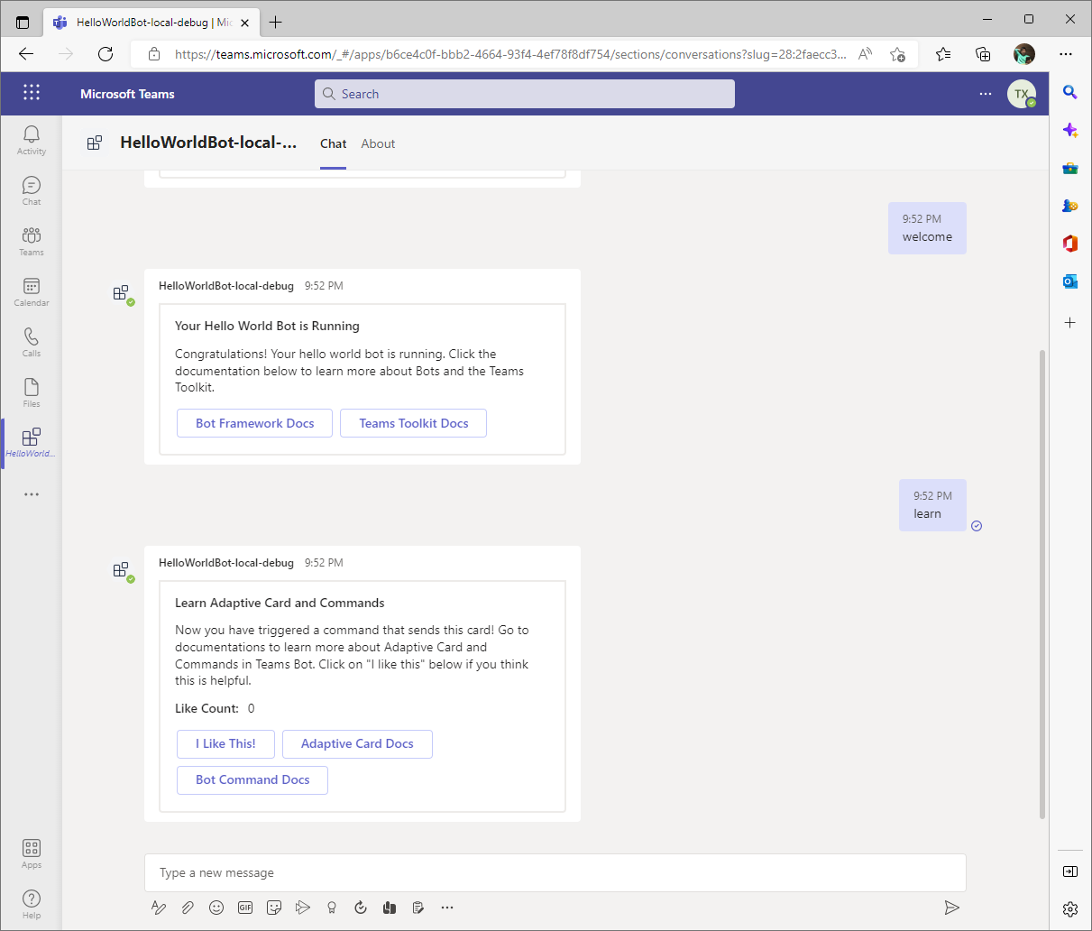Add a tool to the Edge sidebar
The image size is (1092, 931).
click(1070, 322)
